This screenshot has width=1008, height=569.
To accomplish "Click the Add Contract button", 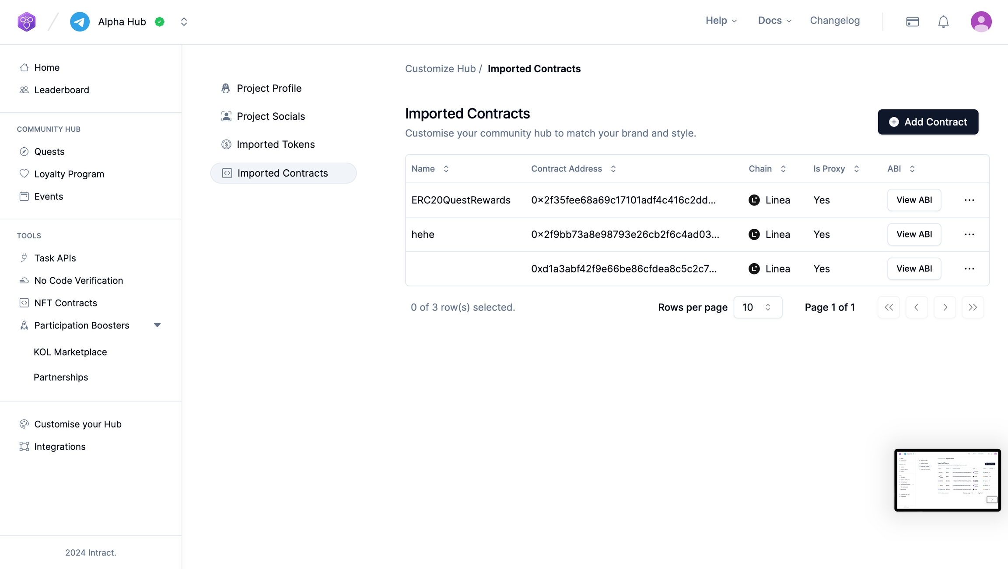I will pos(927,122).
